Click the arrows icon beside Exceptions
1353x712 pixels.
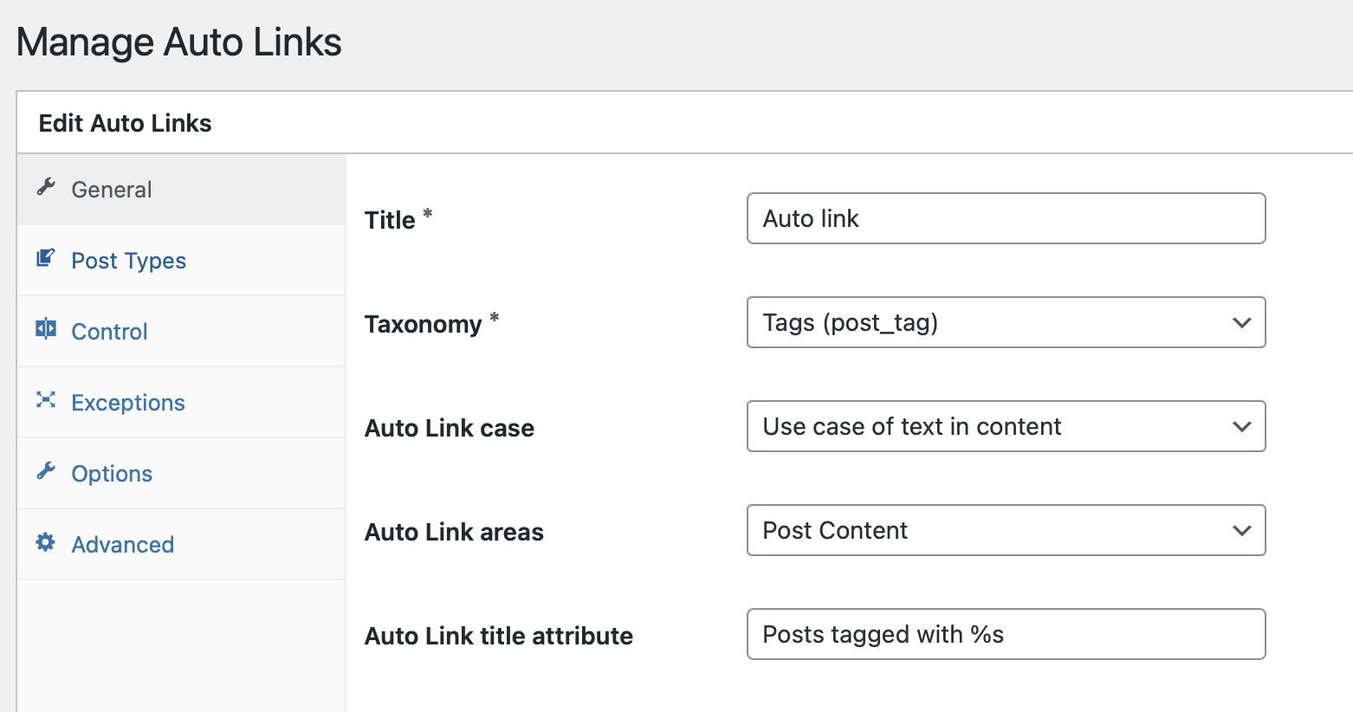[x=46, y=400]
